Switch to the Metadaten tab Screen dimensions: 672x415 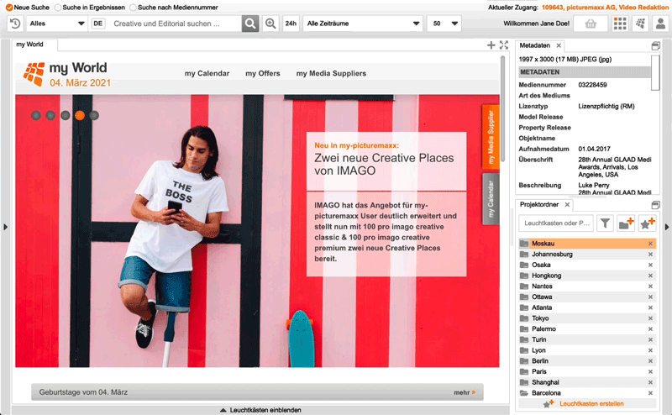[x=534, y=45]
